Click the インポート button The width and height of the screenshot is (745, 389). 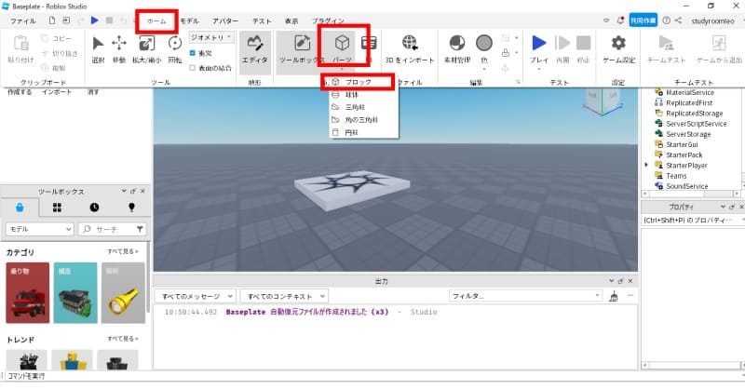(57, 92)
